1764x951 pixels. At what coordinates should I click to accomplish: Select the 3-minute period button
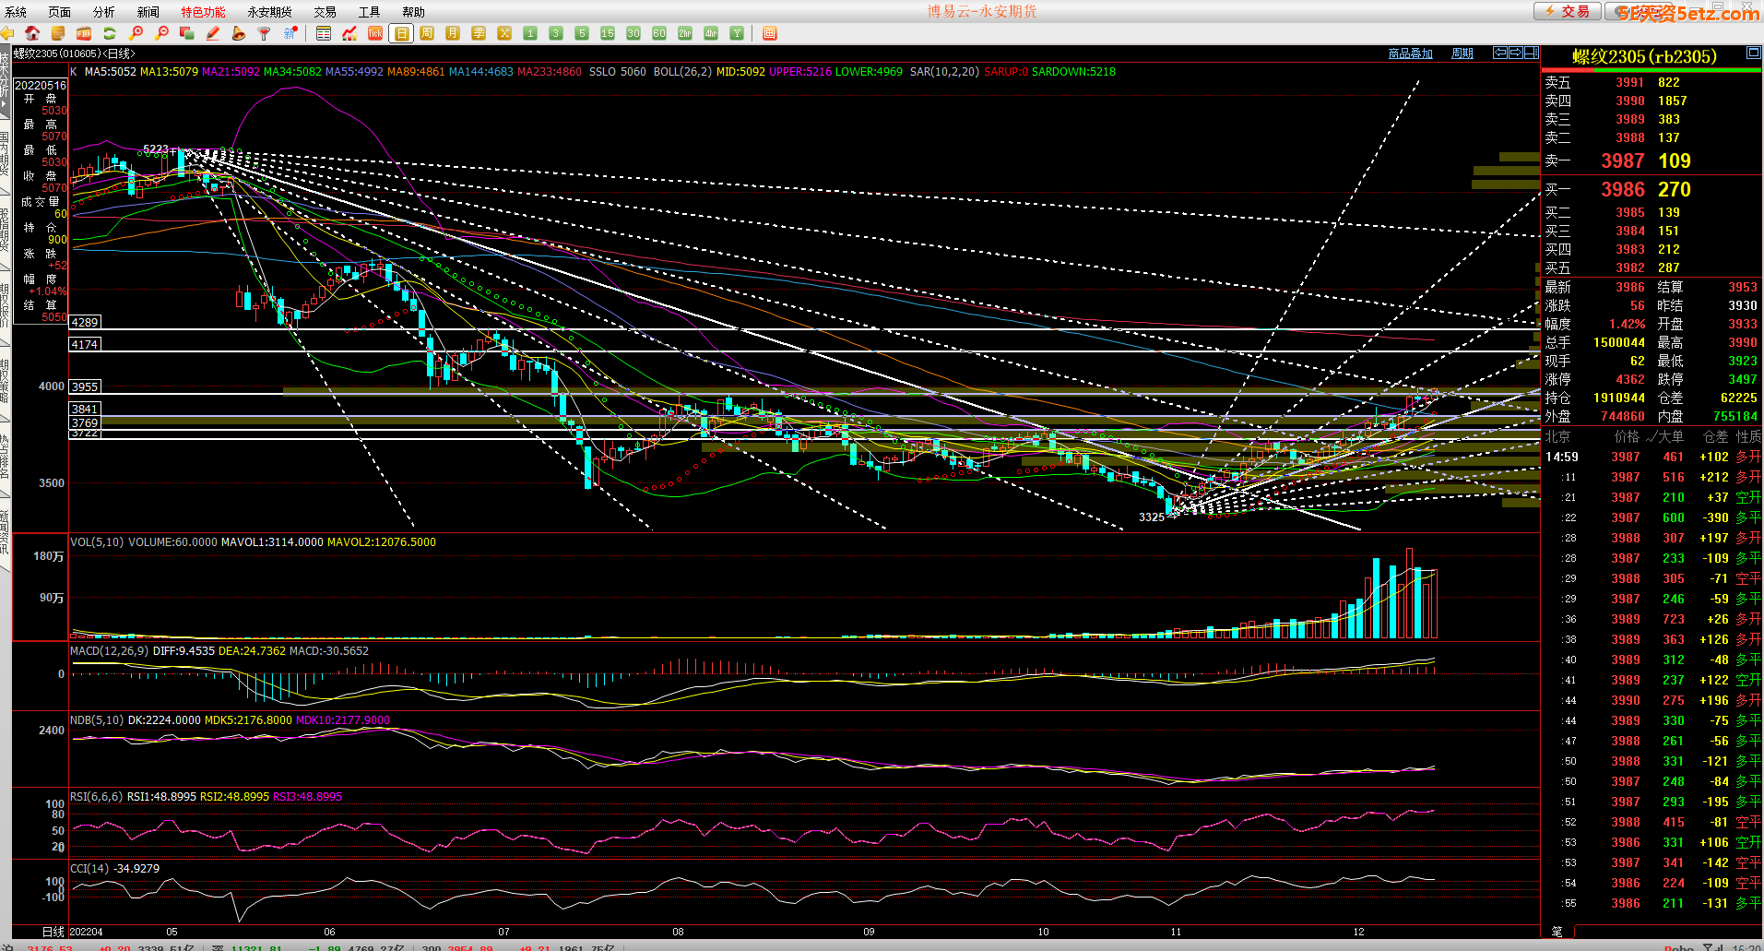pyautogui.click(x=556, y=33)
